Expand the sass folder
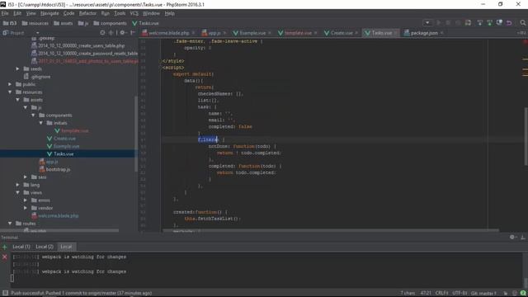This screenshot has width=528, height=297. point(26,177)
